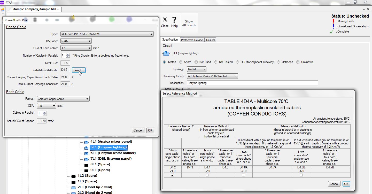Click the ETAS application icon in title bar
The height and width of the screenshot is (194, 372).
pyautogui.click(x=2, y=2)
